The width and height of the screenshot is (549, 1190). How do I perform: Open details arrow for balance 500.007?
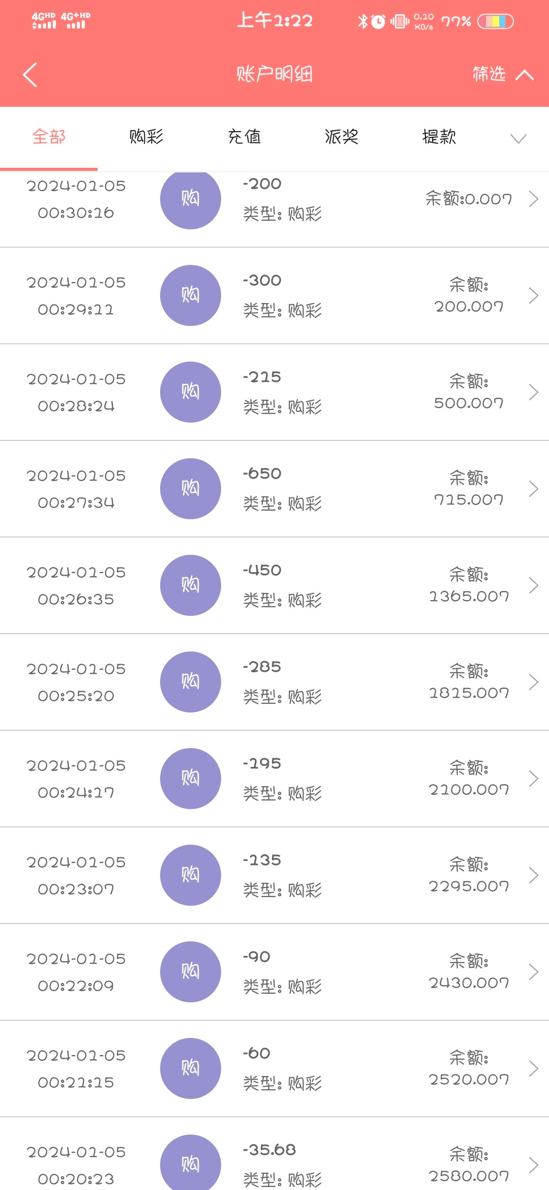click(533, 392)
